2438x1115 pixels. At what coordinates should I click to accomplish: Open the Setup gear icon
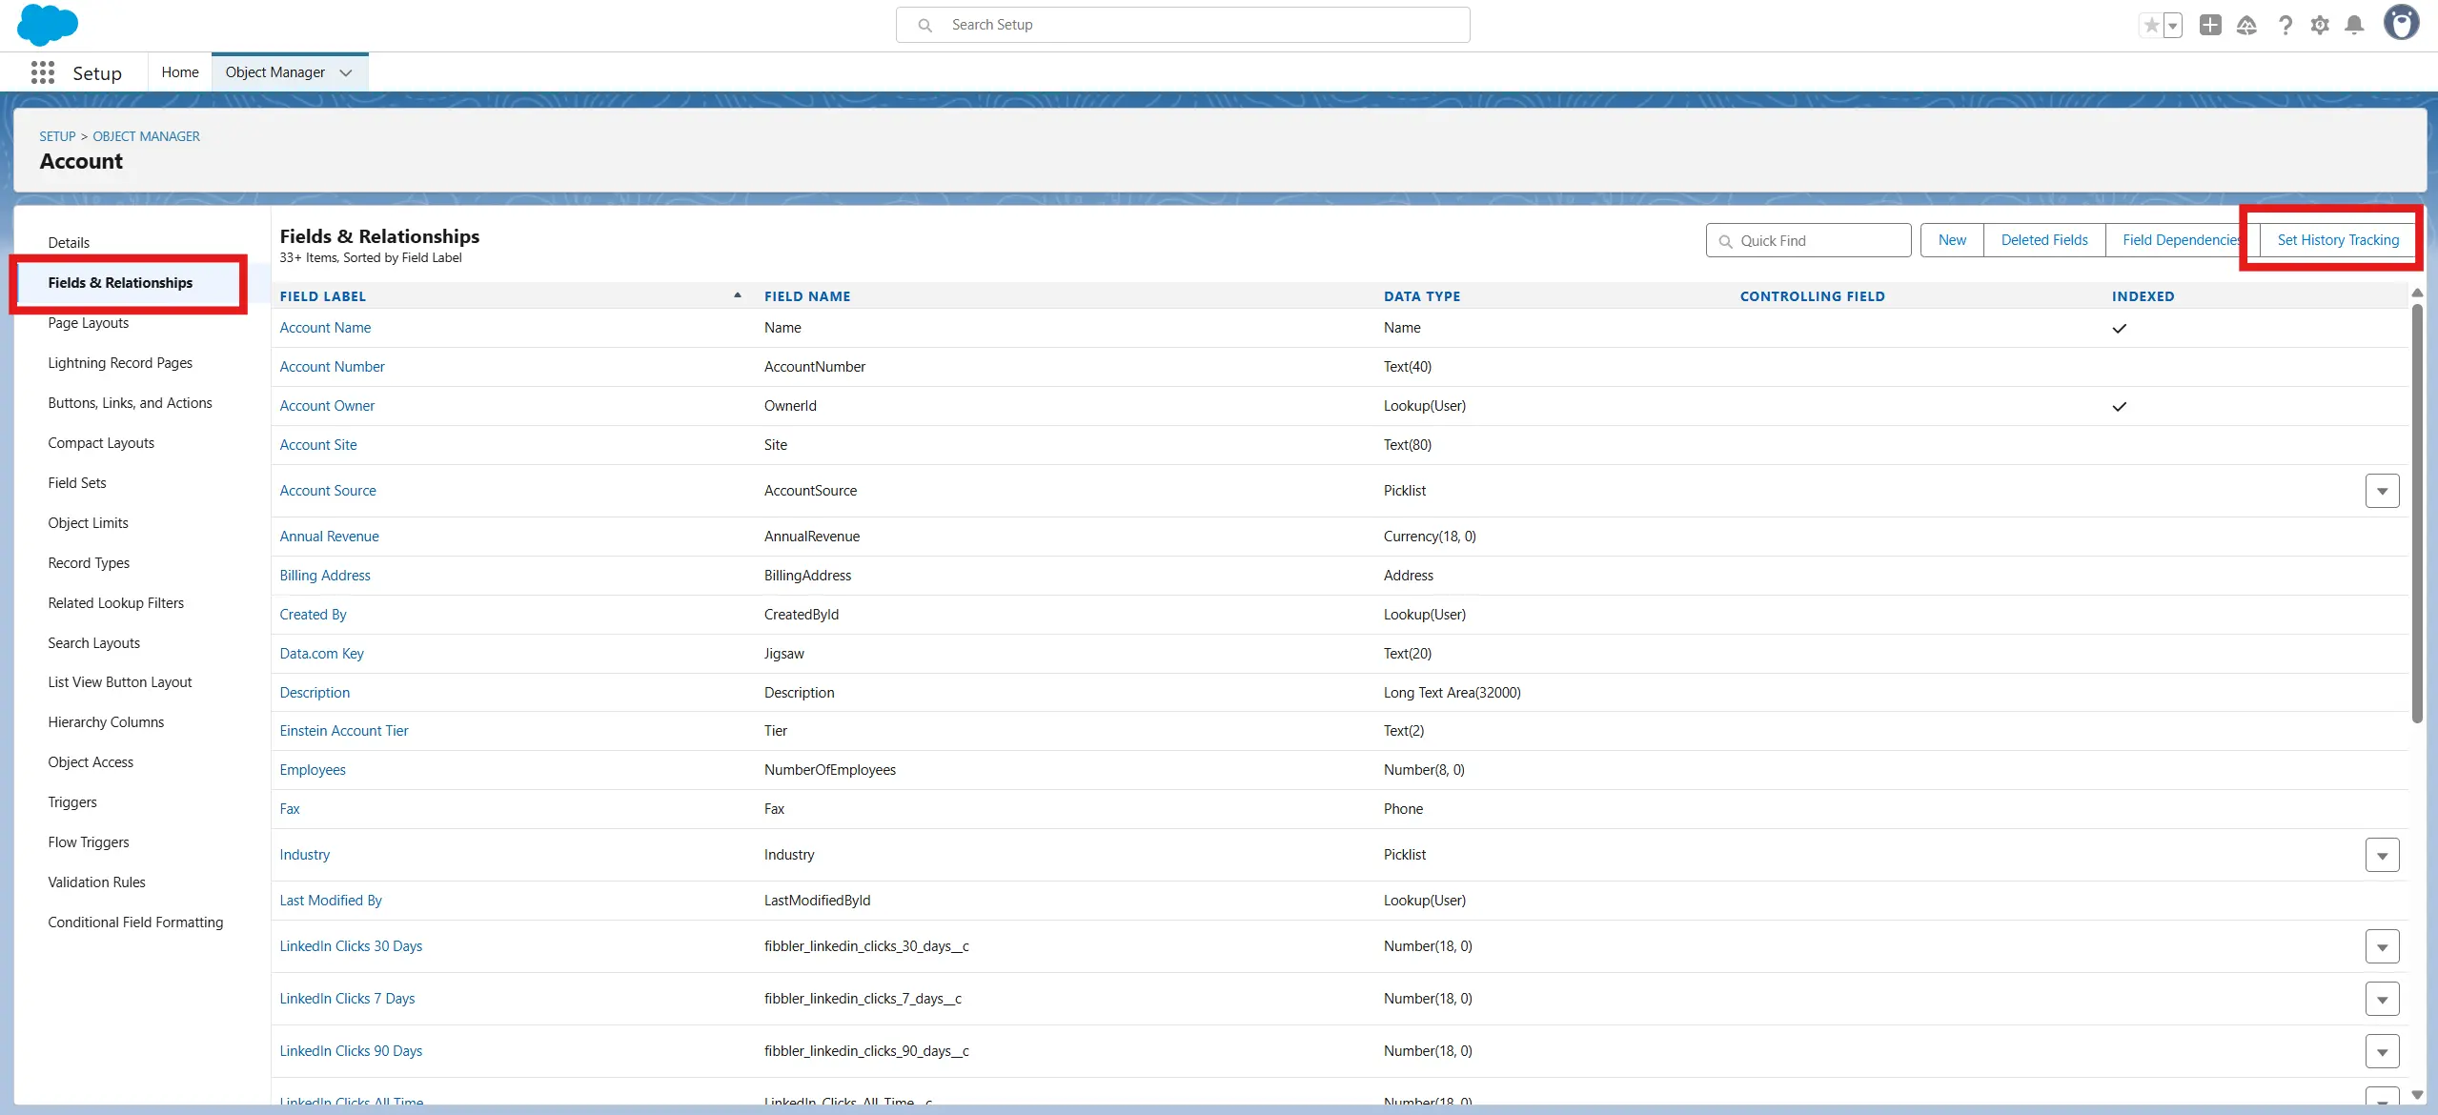click(2320, 26)
